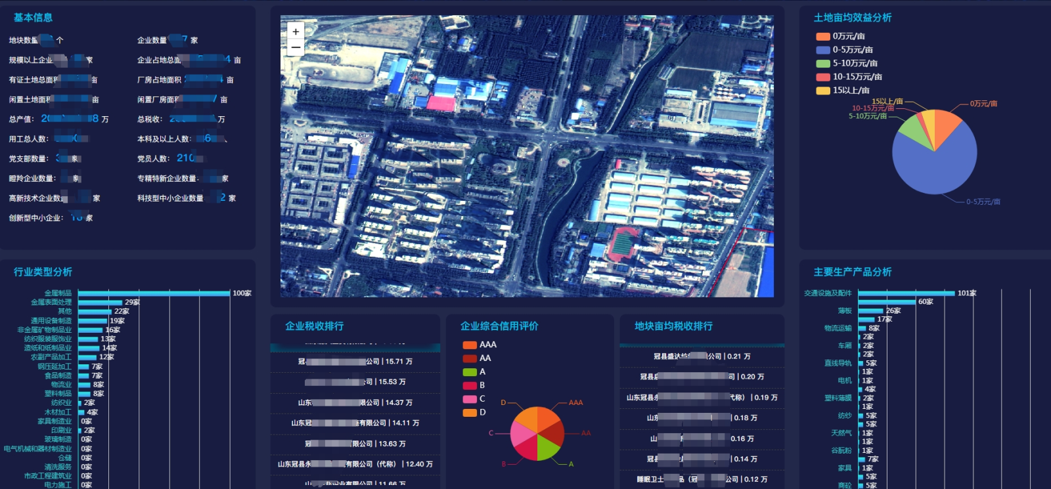Zoom out on the satellite map
The width and height of the screenshot is (1051, 489).
click(296, 47)
